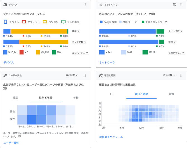Click the blue segment of network 費用 bar
187x148 pixels.
(x=129, y=42)
